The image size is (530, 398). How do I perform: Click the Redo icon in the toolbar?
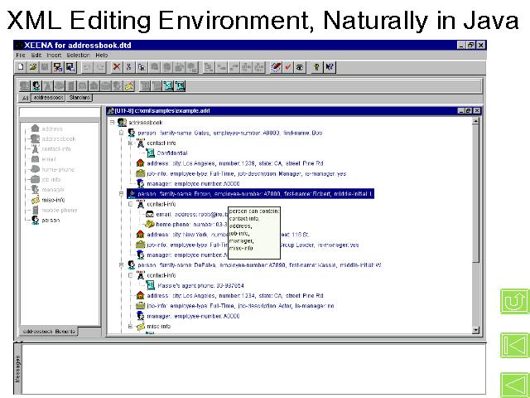(100, 66)
